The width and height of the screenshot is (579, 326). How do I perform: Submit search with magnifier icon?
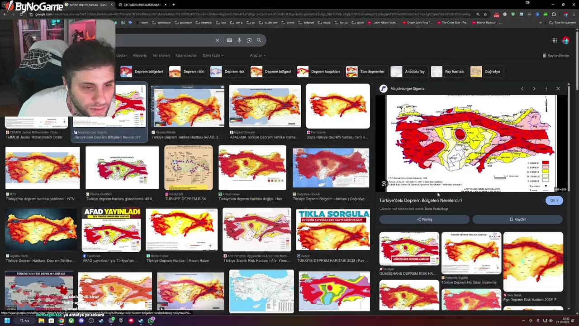pyautogui.click(x=259, y=40)
